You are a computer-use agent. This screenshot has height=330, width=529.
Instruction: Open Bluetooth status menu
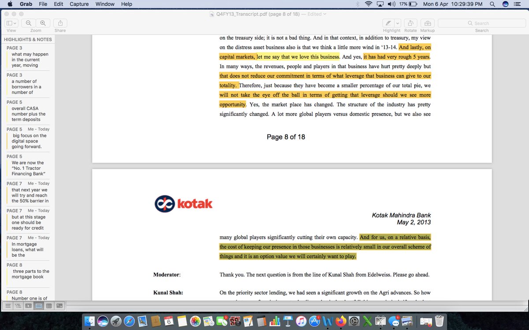coord(358,4)
